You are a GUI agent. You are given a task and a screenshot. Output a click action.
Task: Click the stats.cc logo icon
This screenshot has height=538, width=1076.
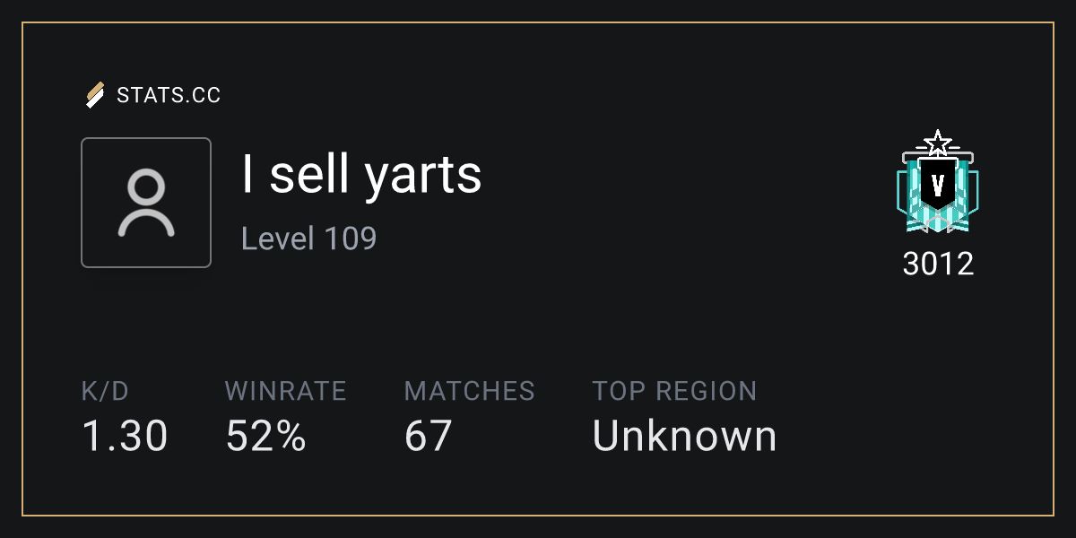tap(94, 94)
